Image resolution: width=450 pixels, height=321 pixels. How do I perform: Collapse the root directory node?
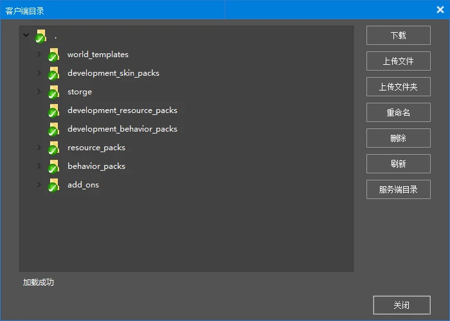click(26, 35)
